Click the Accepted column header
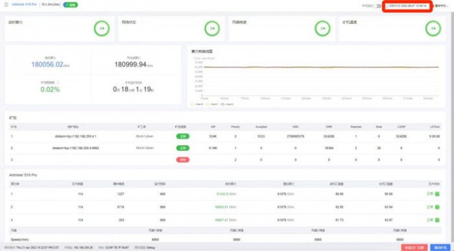The height and width of the screenshot is (251, 454). click(x=261, y=127)
